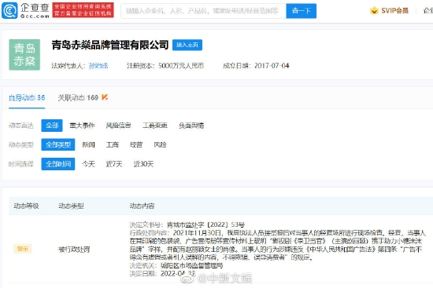The width and height of the screenshot is (433, 288).
Task: Switch to the 关联动态 169 tab
Action: coord(78,98)
